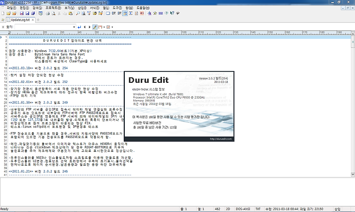Click the context help arrow-question icon
Viewport: 355px width, 212px height.
pos(172,13)
